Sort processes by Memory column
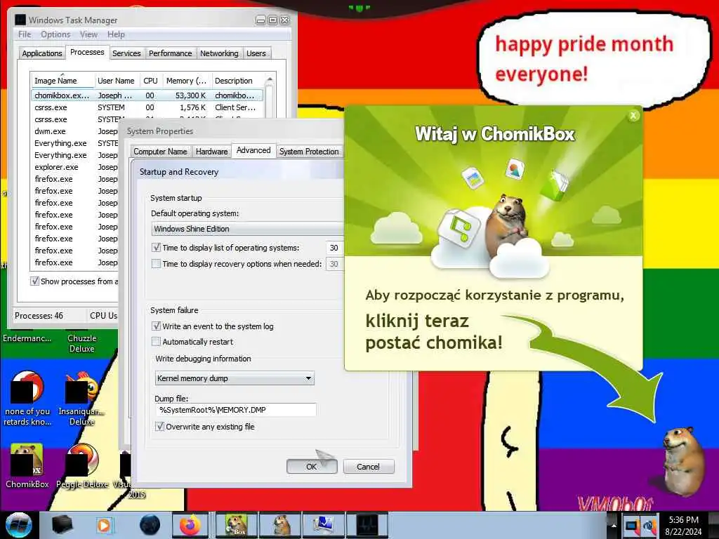This screenshot has width=719, height=539. click(x=186, y=81)
